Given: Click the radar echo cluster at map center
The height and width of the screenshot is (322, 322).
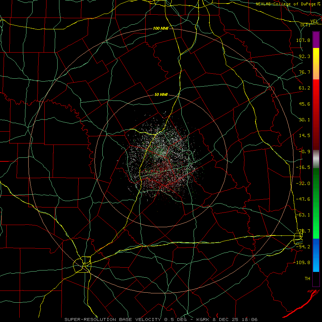Looking at the screenshot, I should (x=162, y=159).
